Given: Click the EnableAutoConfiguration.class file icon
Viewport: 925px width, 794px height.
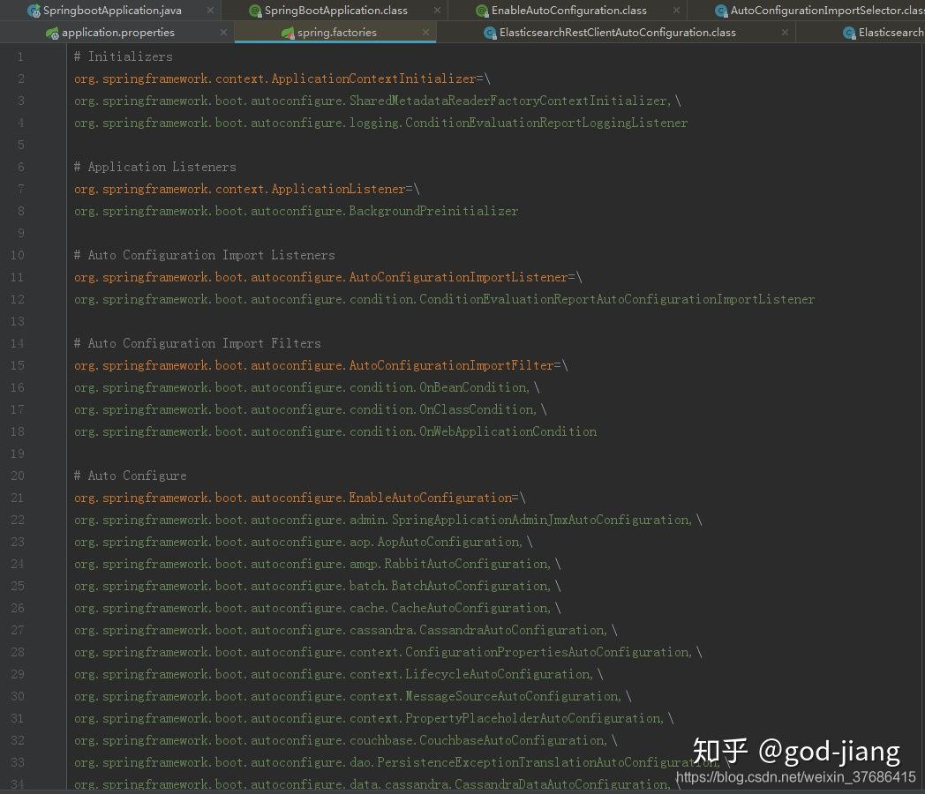Looking at the screenshot, I should [482, 11].
